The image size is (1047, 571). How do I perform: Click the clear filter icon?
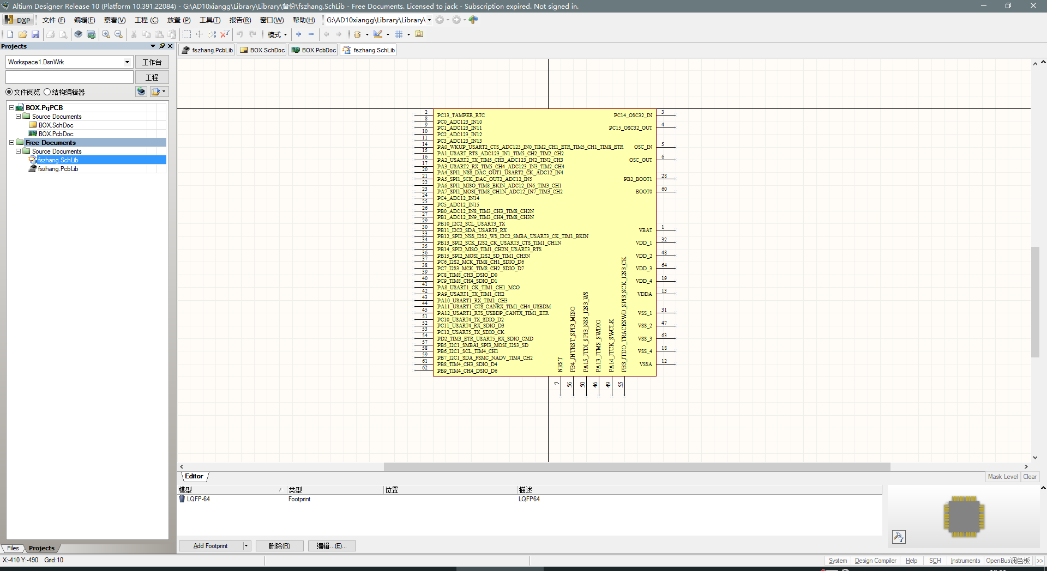[x=225, y=34]
